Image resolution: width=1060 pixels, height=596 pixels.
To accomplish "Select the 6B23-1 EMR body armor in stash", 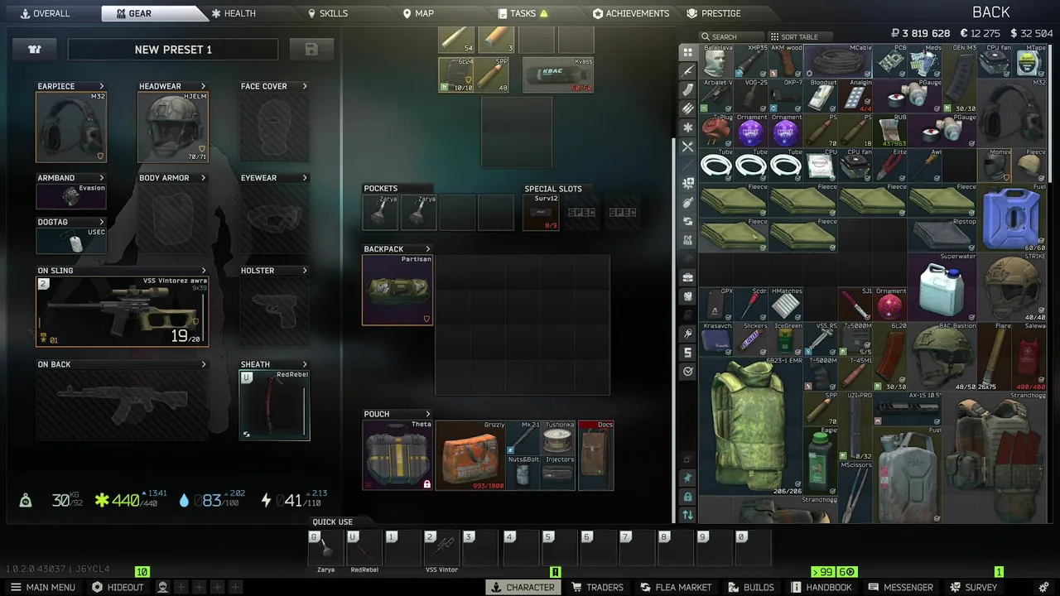I will [750, 425].
